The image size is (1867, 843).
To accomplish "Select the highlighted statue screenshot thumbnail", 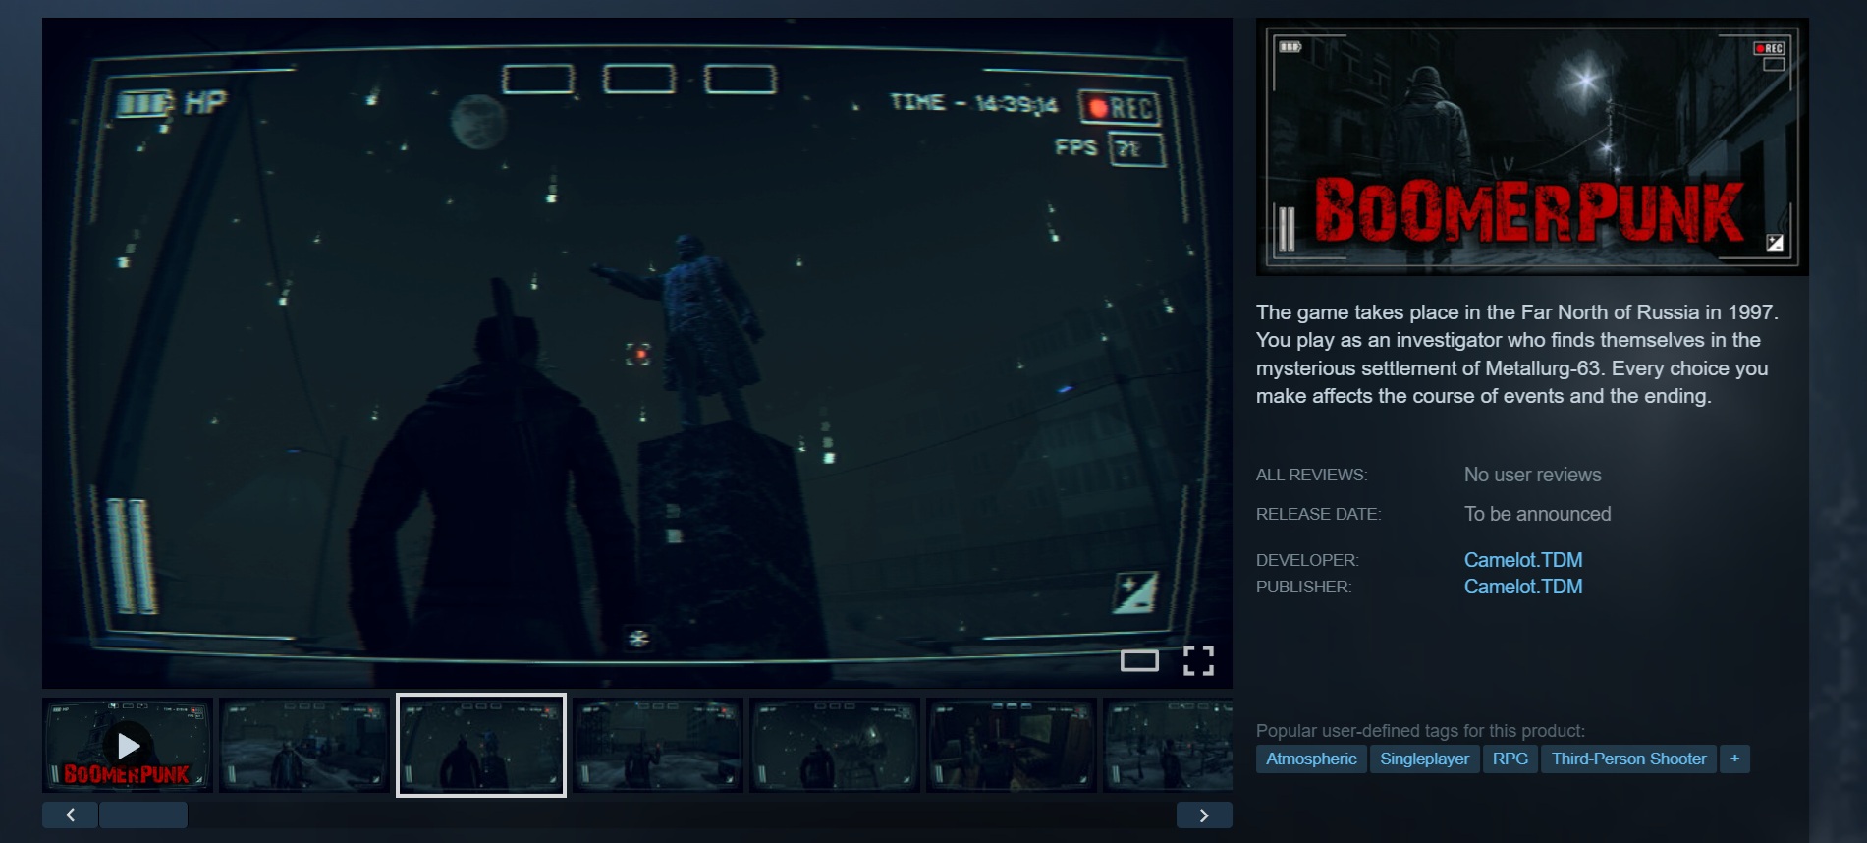I will (x=481, y=745).
